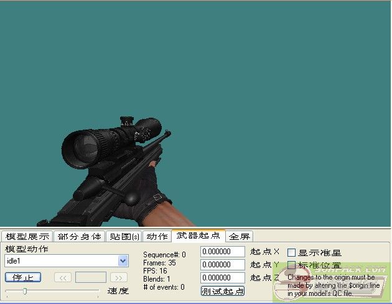Image resolution: width=392 pixels, height=304 pixels.
Task: Click the 起点 X value field
Action: (x=222, y=252)
